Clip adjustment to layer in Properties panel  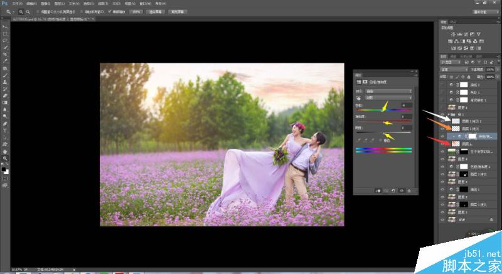(378, 190)
